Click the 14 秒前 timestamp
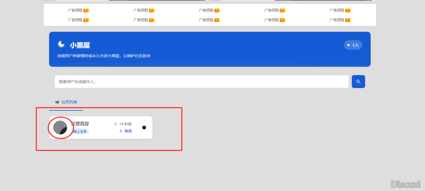Viewport: 425px width, 191px height. [125, 124]
